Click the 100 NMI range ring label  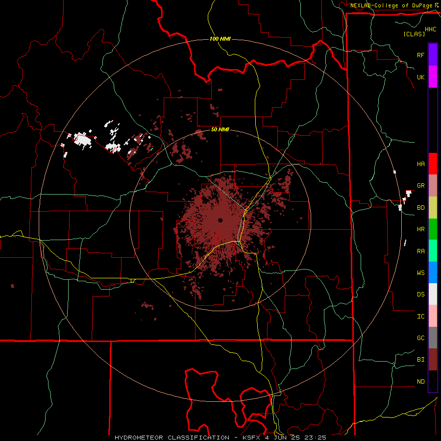(220, 39)
